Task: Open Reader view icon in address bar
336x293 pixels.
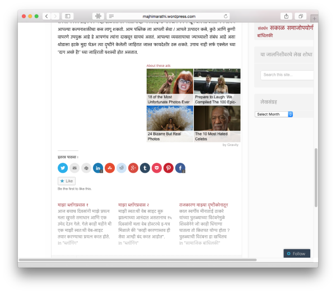Action: [x=111, y=16]
